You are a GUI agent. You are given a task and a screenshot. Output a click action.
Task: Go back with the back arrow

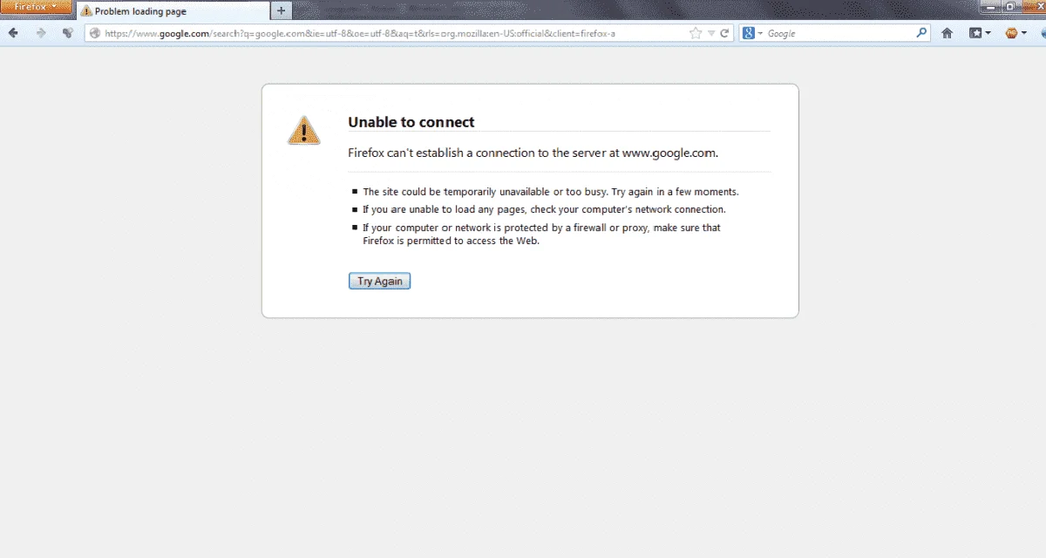pos(13,33)
